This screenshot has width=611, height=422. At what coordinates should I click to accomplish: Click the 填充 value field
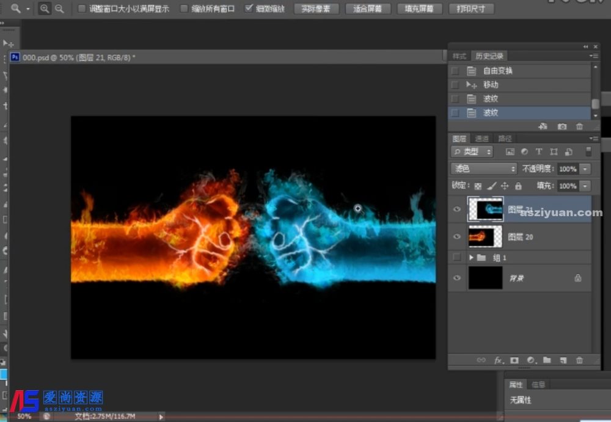(568, 186)
